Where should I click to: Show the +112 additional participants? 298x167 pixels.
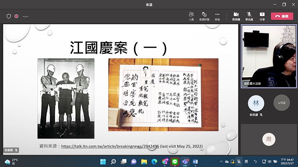[x=282, y=103]
